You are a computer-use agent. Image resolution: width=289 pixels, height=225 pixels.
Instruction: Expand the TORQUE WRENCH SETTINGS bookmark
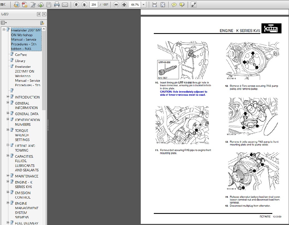coord(8,130)
